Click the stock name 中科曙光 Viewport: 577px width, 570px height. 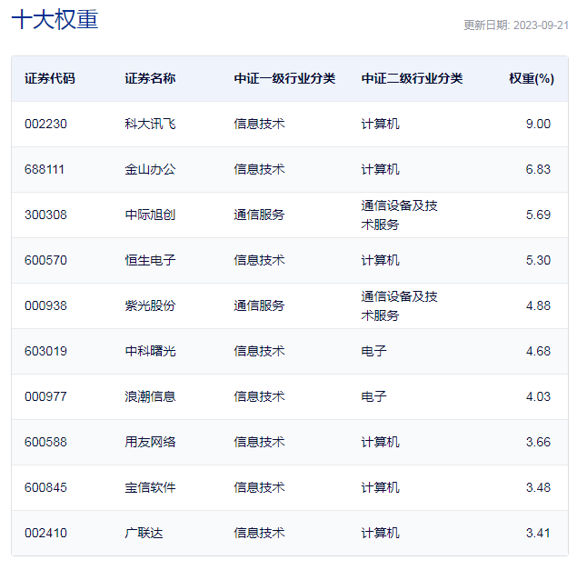150,351
